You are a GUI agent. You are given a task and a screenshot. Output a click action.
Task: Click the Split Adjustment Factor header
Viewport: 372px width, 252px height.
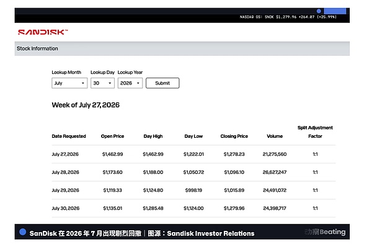click(x=315, y=132)
